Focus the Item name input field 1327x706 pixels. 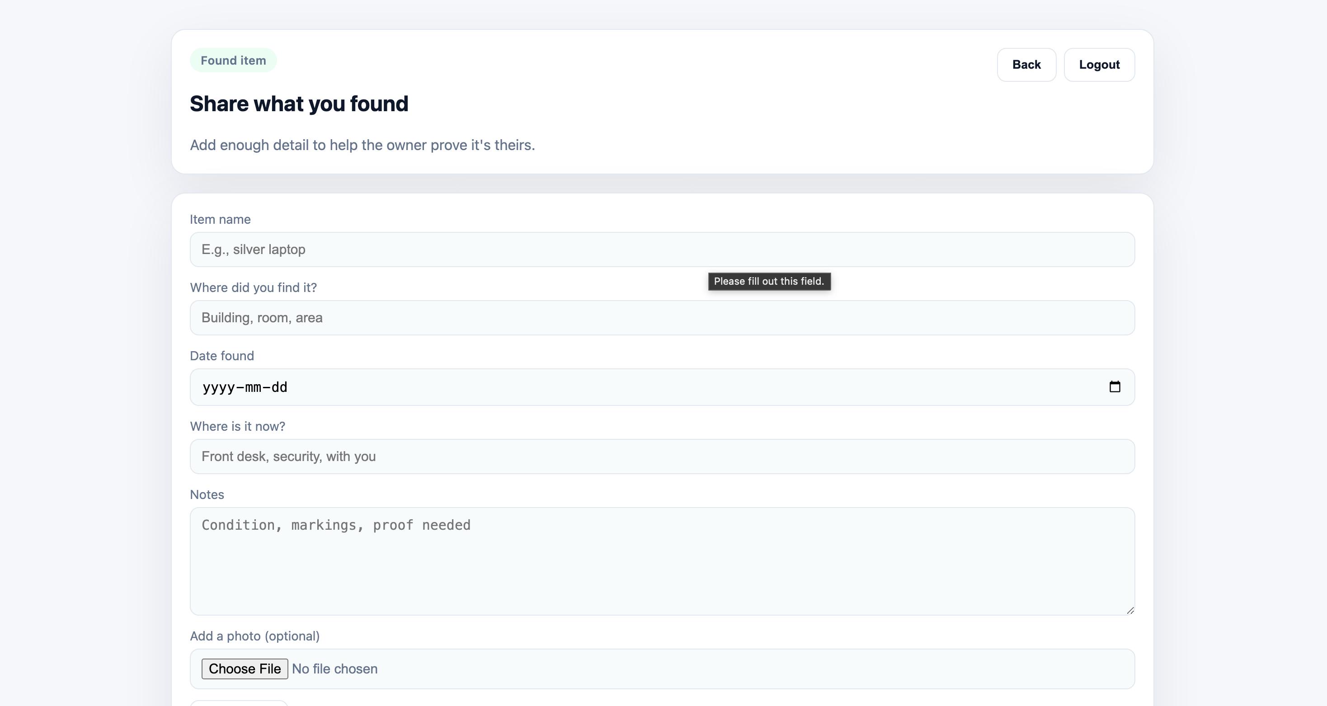point(662,249)
